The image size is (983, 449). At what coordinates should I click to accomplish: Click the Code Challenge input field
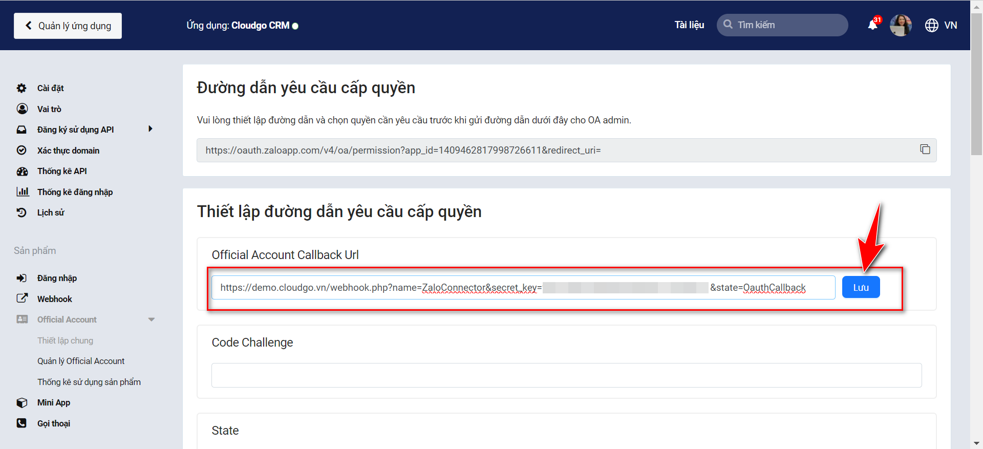[566, 375]
